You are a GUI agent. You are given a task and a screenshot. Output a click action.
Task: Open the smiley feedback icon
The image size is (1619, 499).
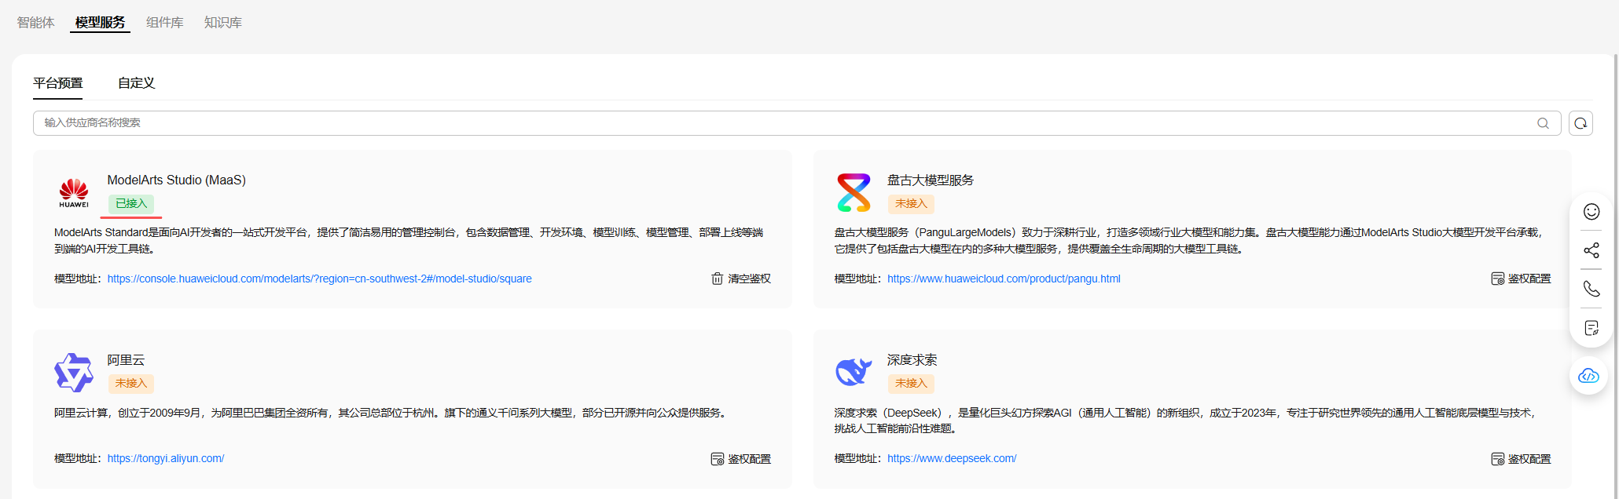(1591, 212)
